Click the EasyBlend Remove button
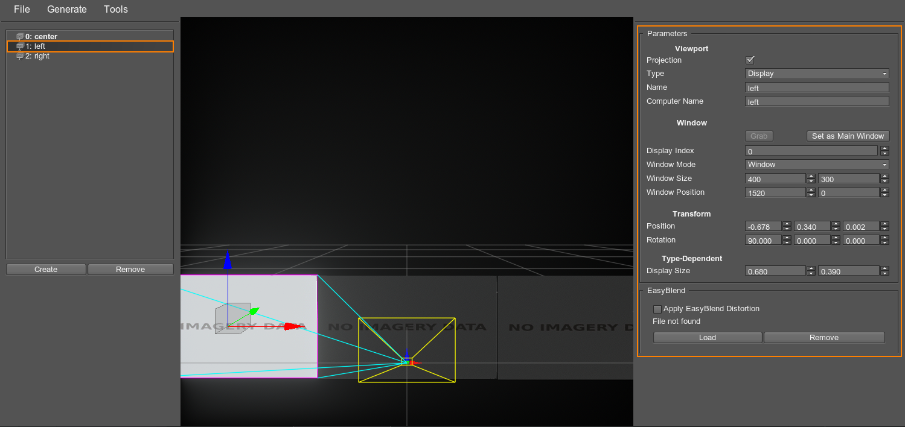The height and width of the screenshot is (427, 905). pyautogui.click(x=824, y=338)
